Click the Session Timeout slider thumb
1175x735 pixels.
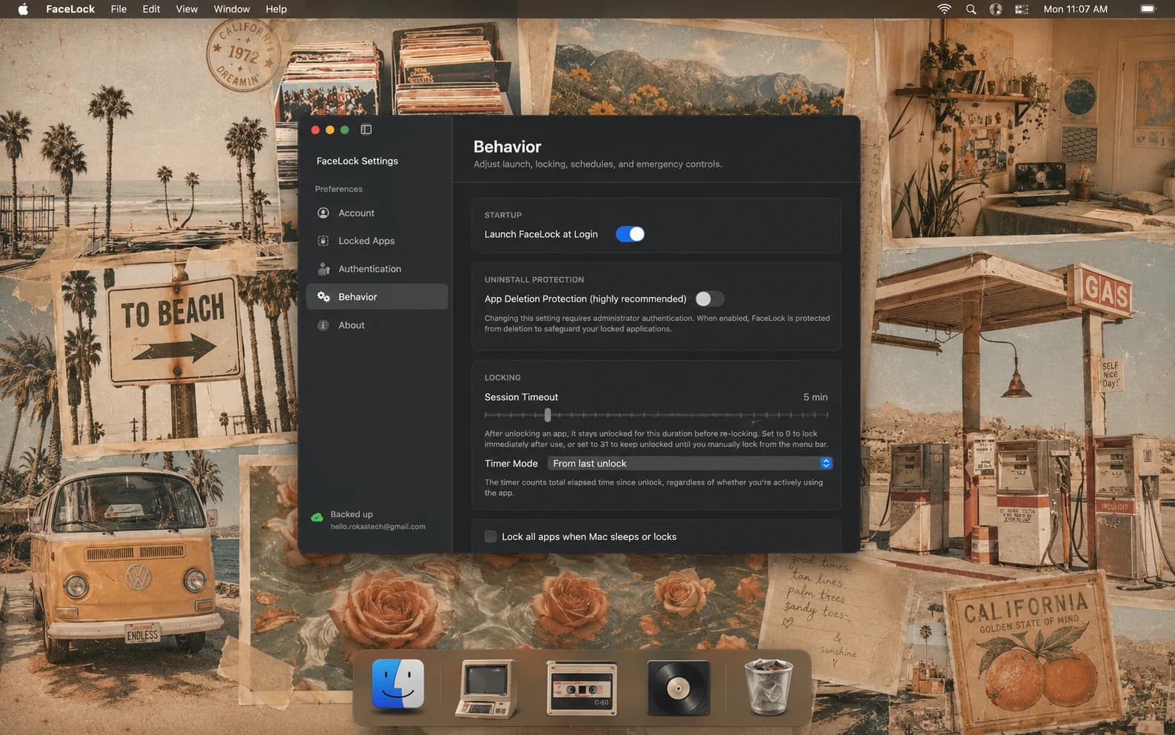[547, 415]
